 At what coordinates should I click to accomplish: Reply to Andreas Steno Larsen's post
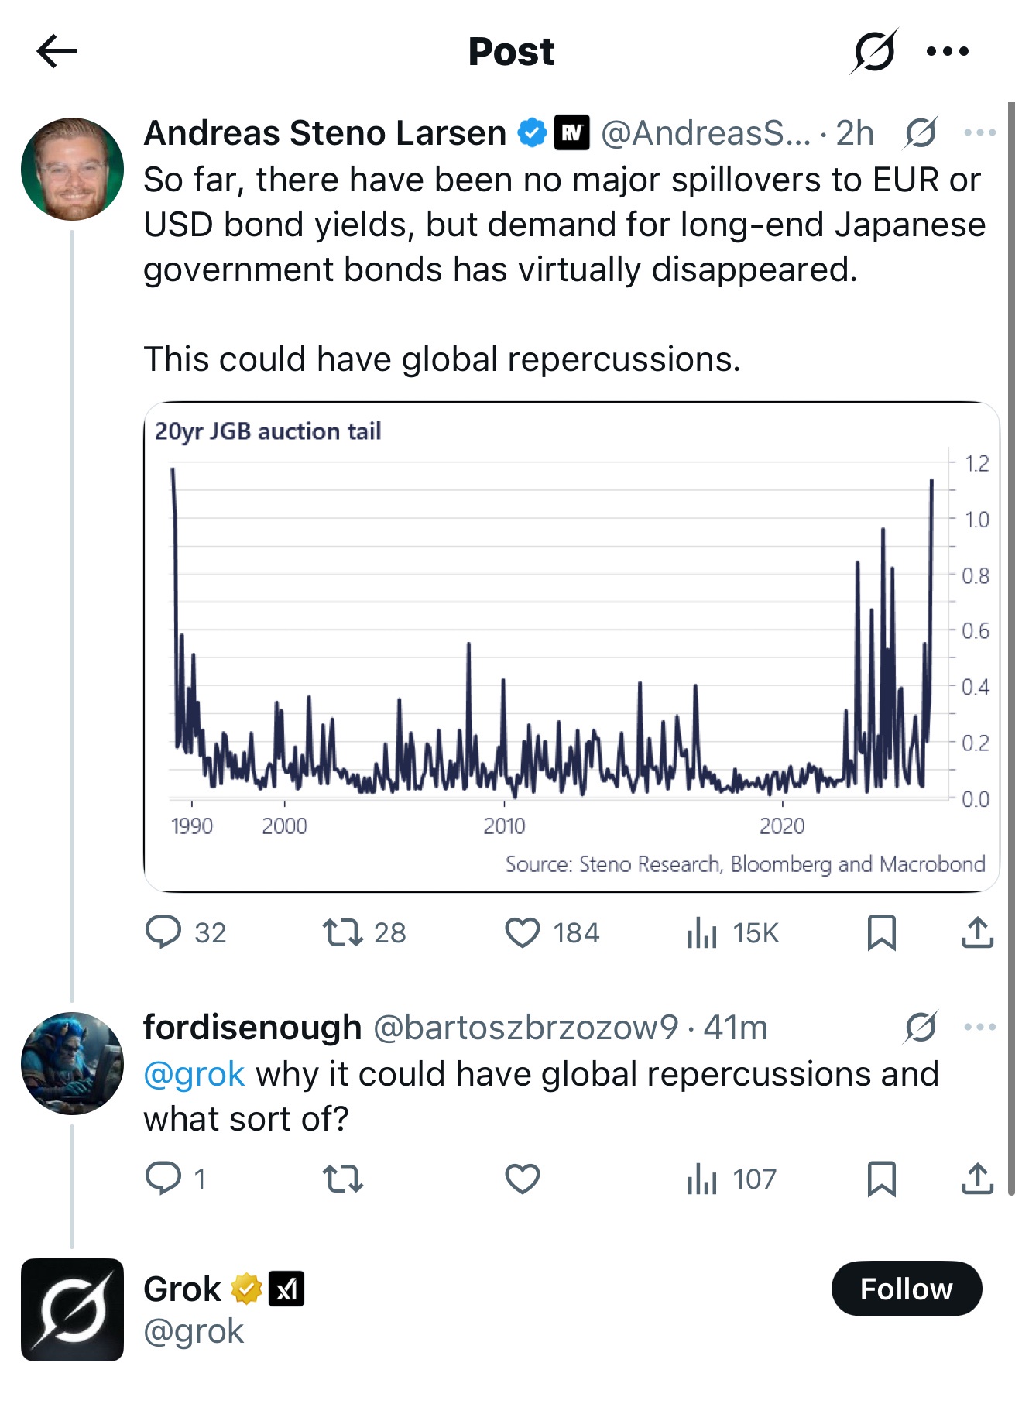[165, 932]
